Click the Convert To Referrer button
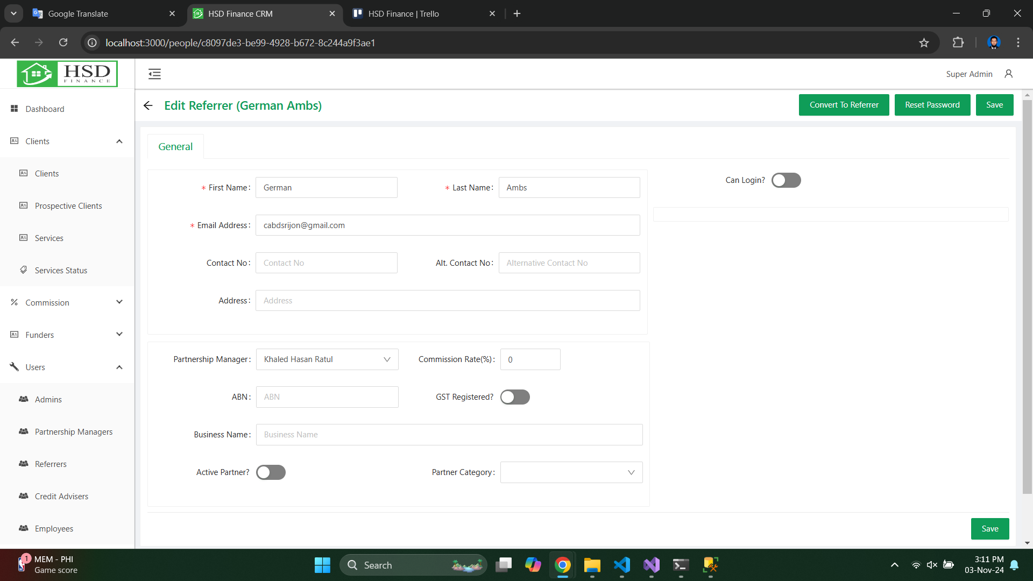The height and width of the screenshot is (581, 1033). pos(844,105)
